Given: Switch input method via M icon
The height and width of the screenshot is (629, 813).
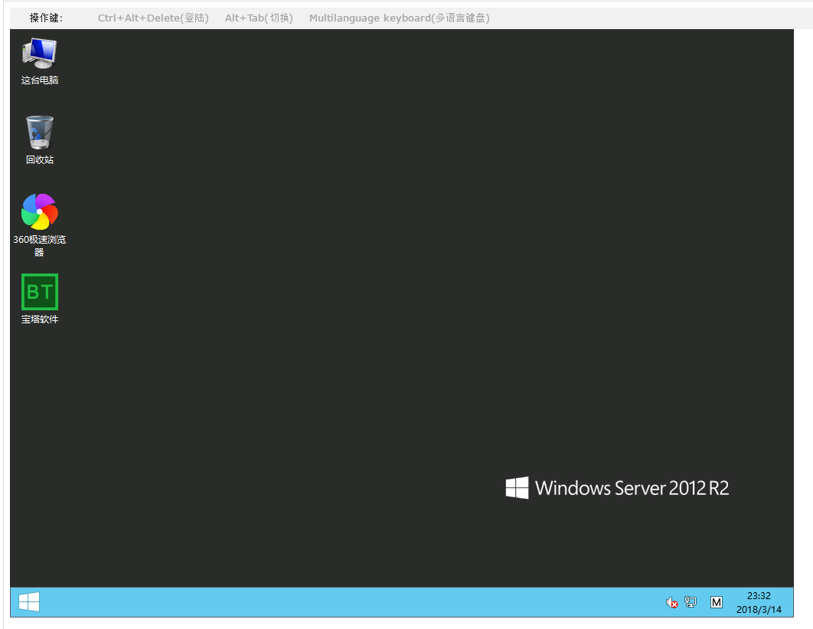Looking at the screenshot, I should coord(716,603).
